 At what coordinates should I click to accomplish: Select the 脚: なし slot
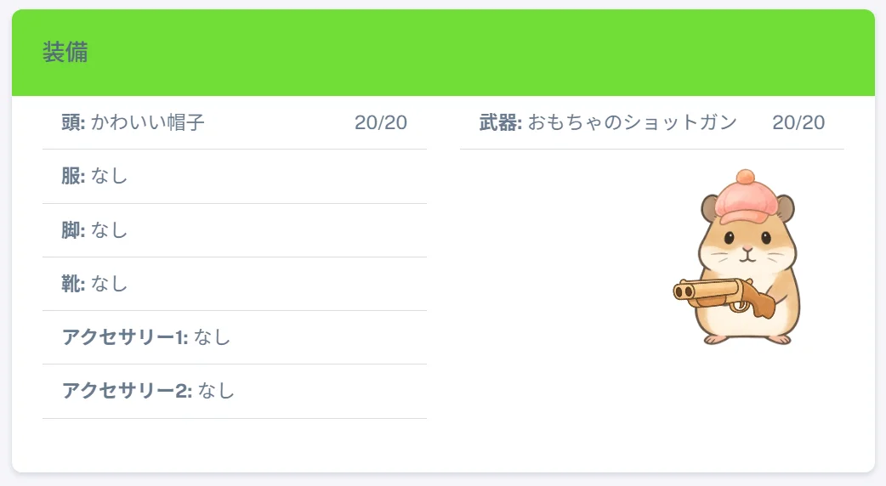(x=235, y=229)
